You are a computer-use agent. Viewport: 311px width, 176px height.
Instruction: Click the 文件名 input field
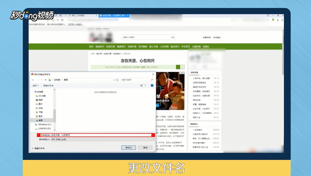(101, 135)
